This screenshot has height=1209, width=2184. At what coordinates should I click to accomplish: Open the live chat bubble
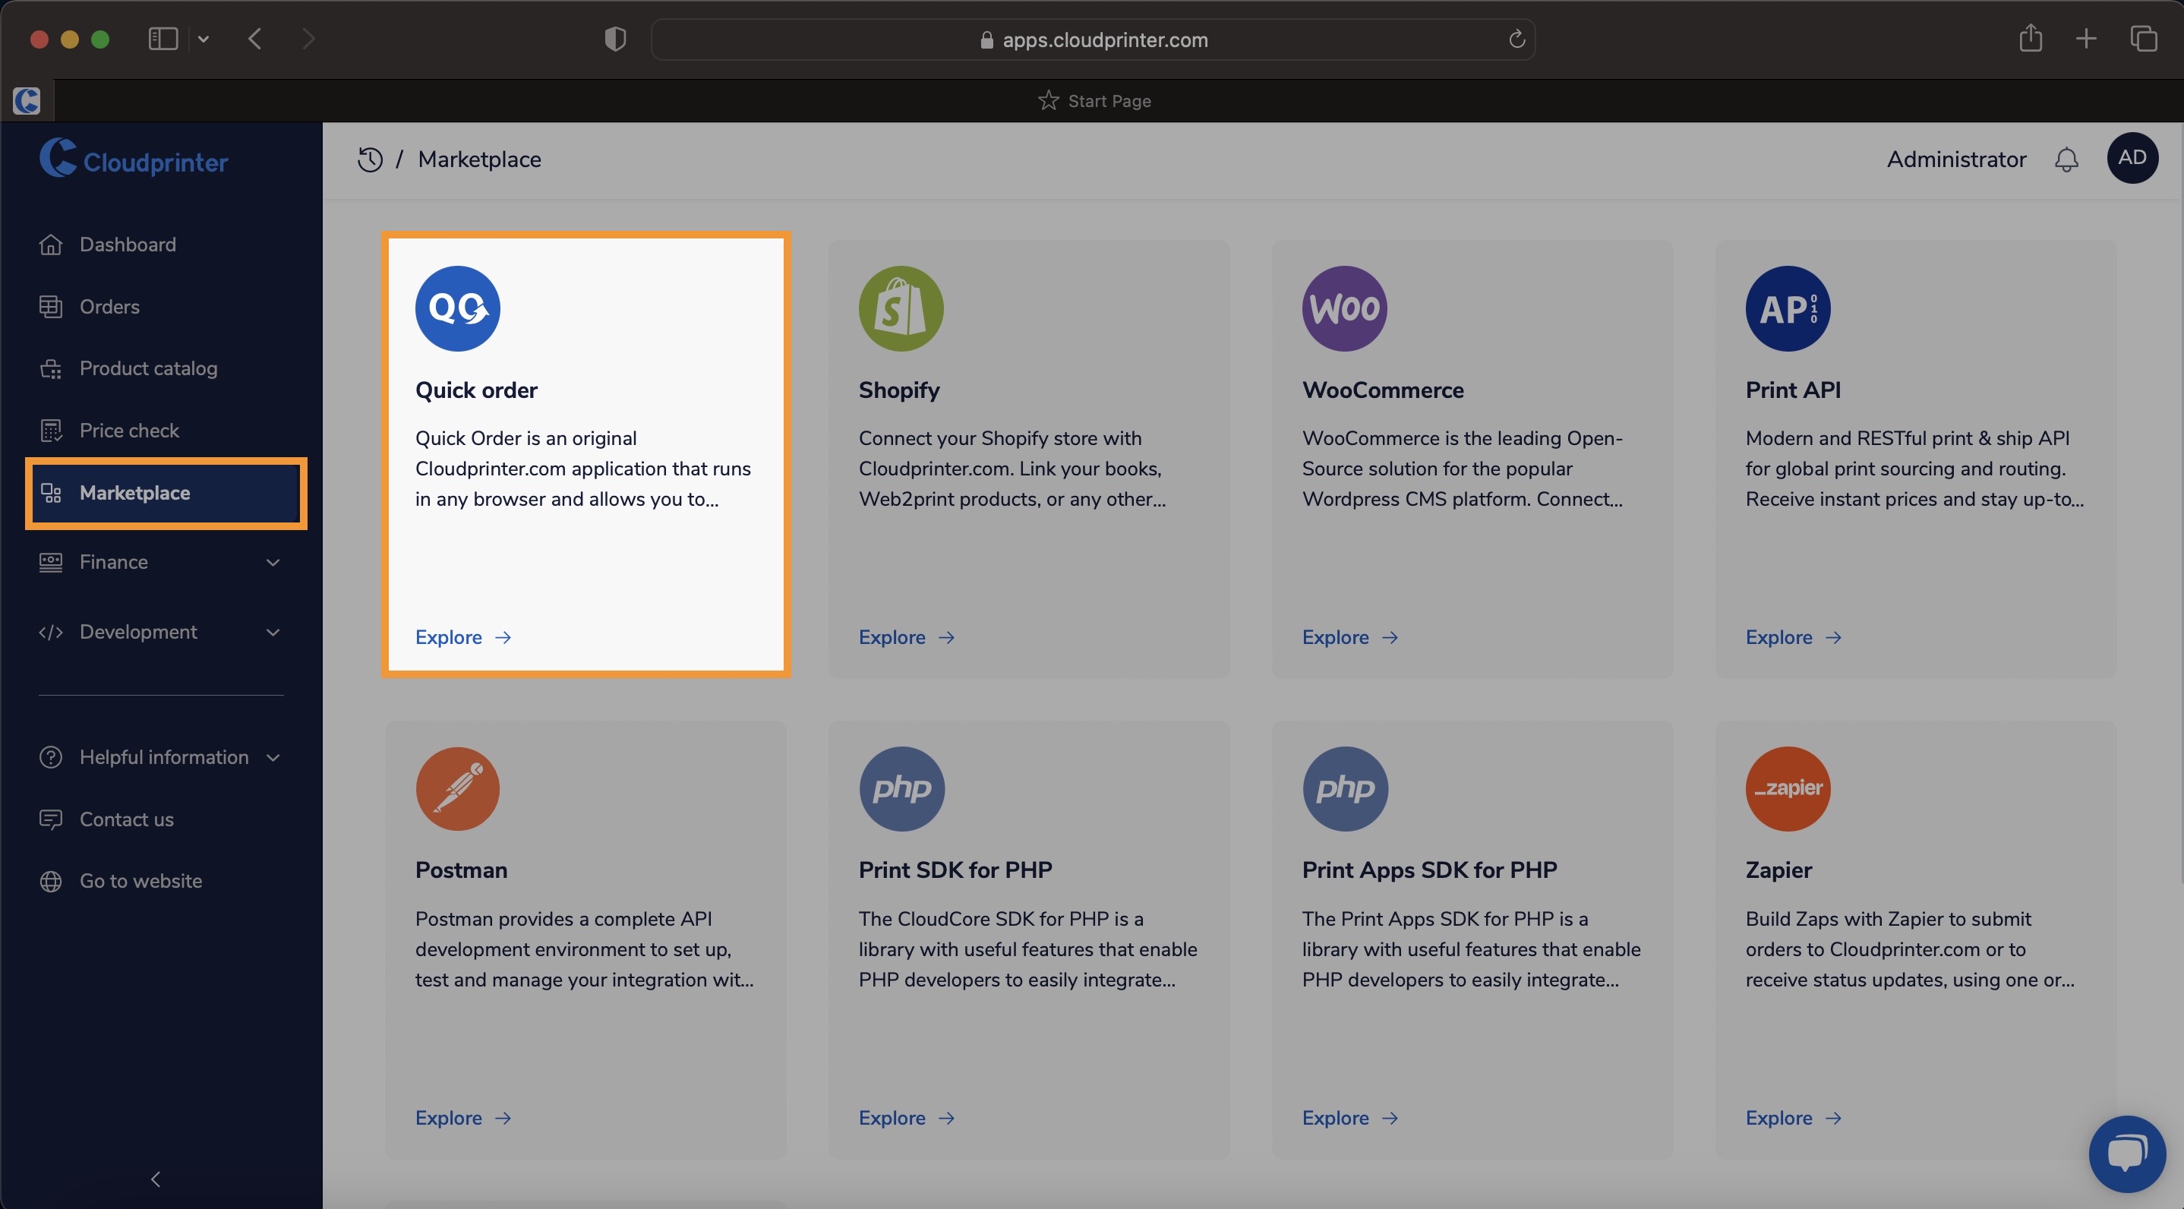tap(2127, 1154)
